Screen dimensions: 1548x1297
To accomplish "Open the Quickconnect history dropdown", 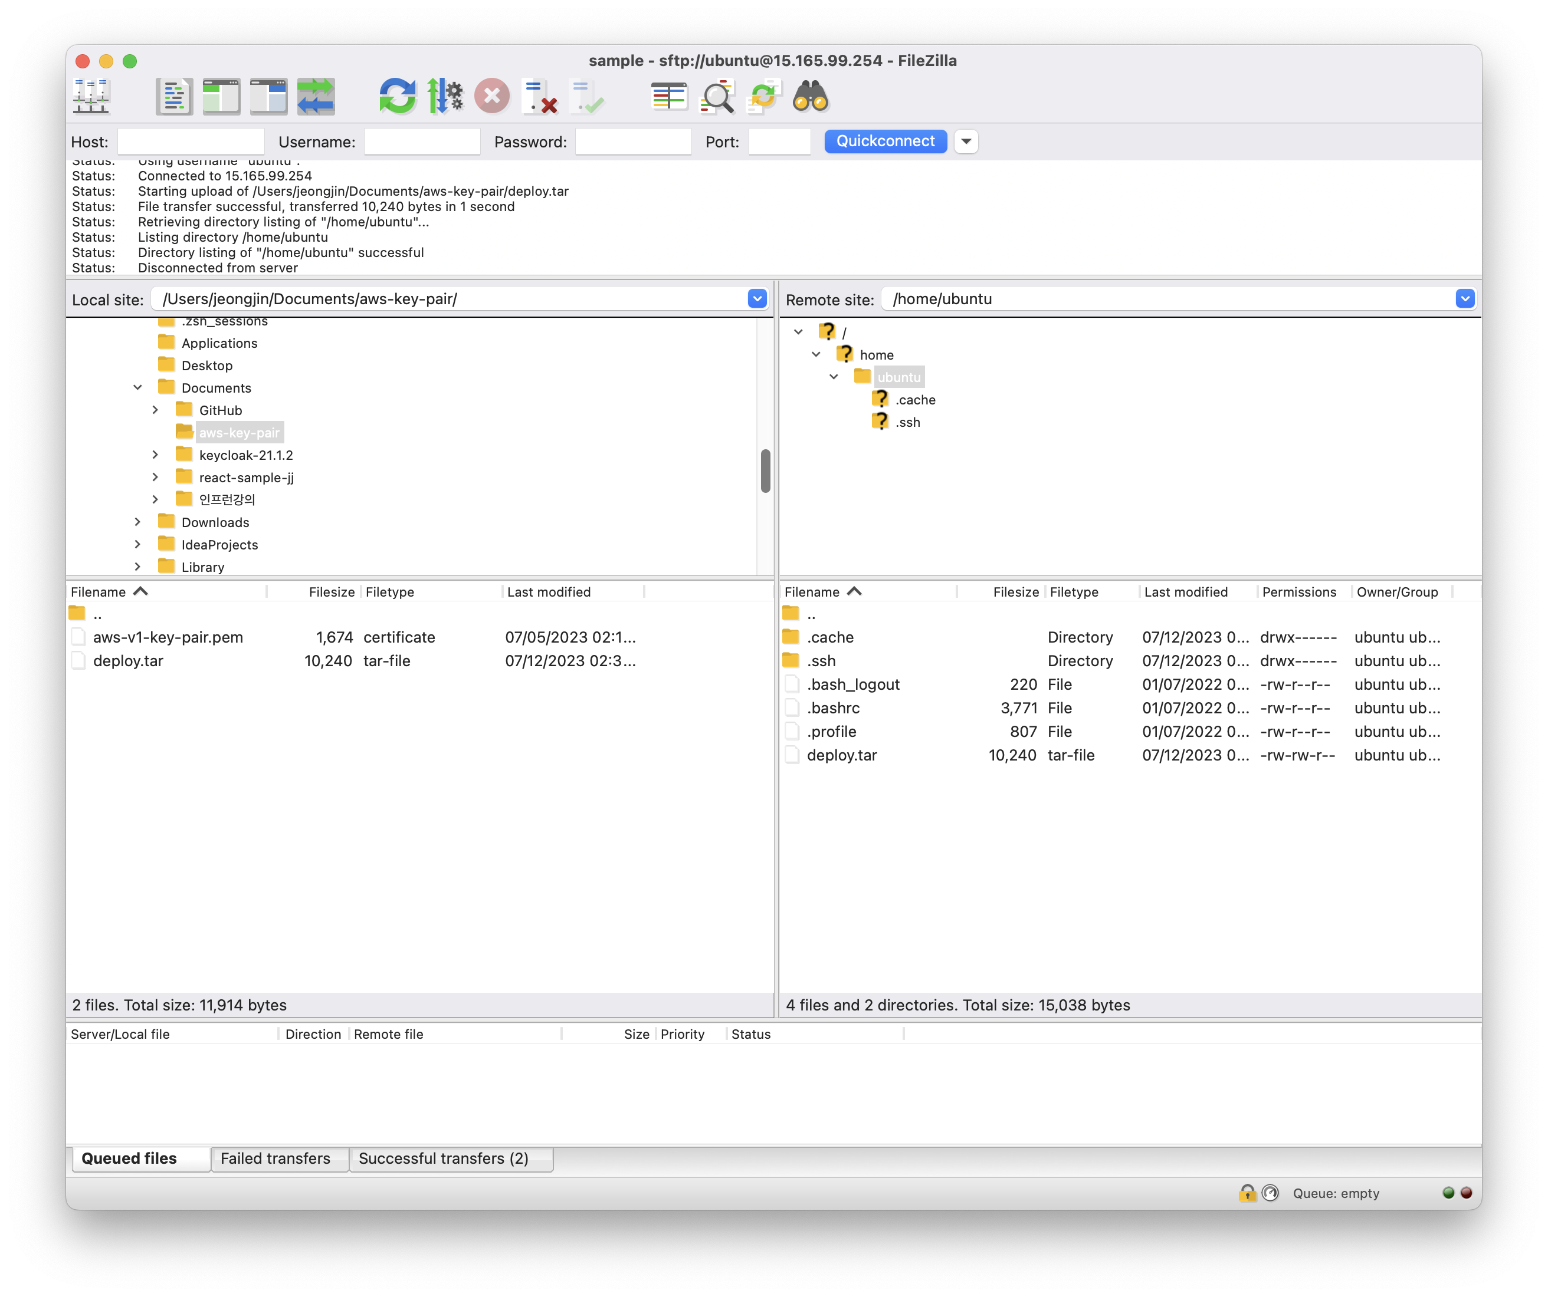I will point(966,141).
